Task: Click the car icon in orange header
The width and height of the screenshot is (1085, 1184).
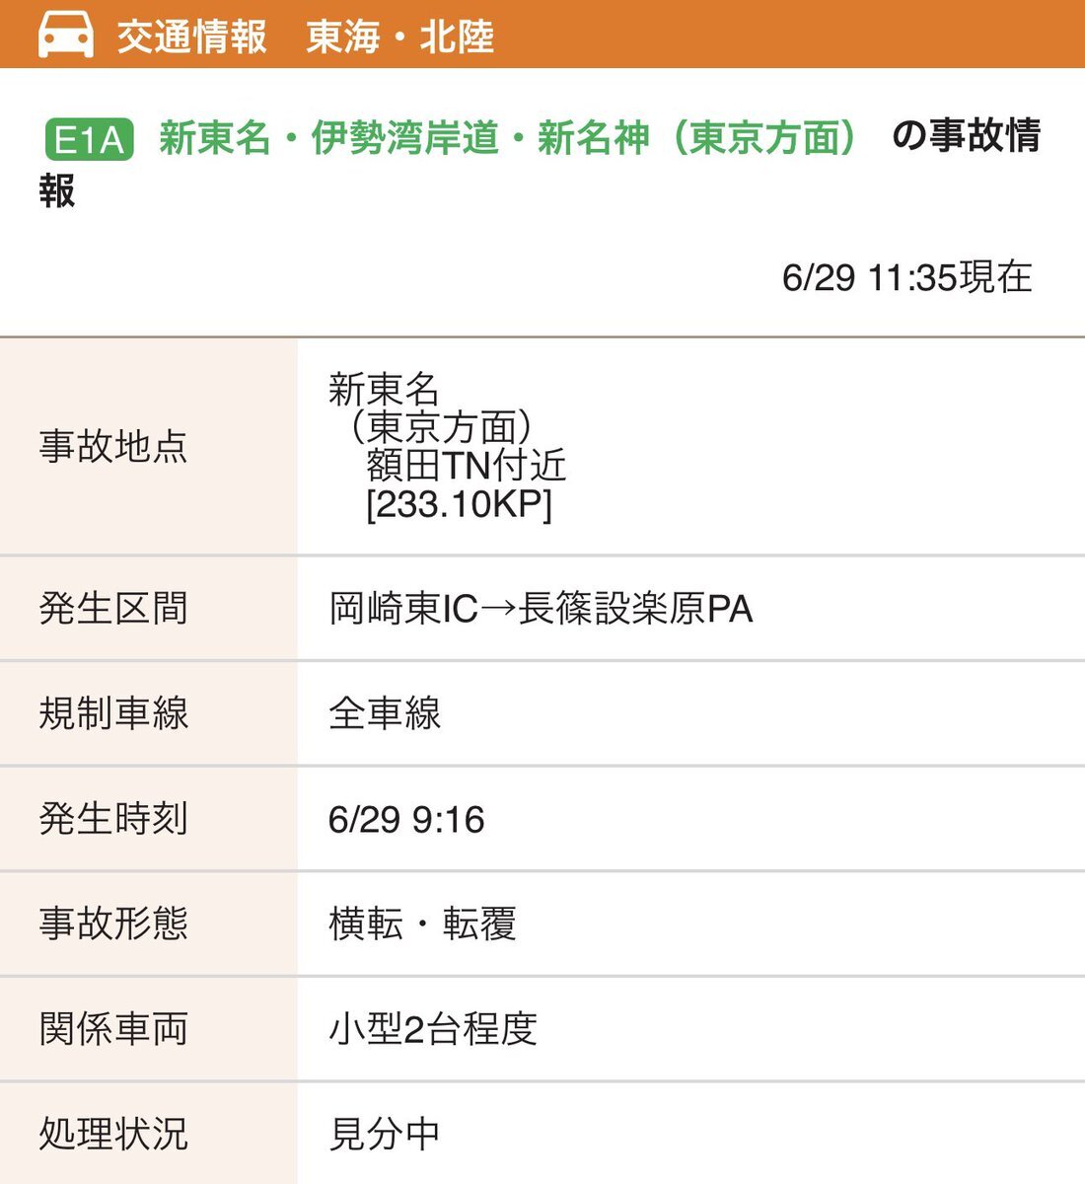Action: tap(66, 35)
